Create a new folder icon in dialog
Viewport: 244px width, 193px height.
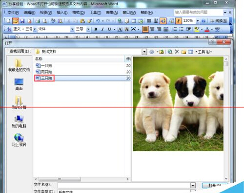183,52
